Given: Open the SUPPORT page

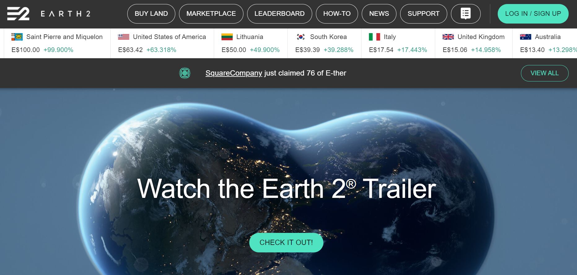Looking at the screenshot, I should tap(423, 14).
